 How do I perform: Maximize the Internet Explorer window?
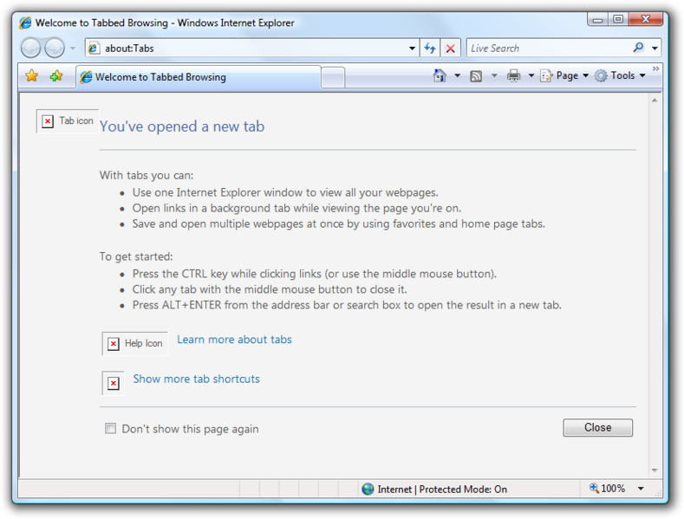pos(618,19)
